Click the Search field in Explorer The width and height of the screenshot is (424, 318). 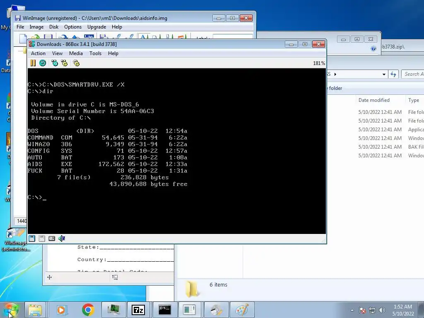413,74
